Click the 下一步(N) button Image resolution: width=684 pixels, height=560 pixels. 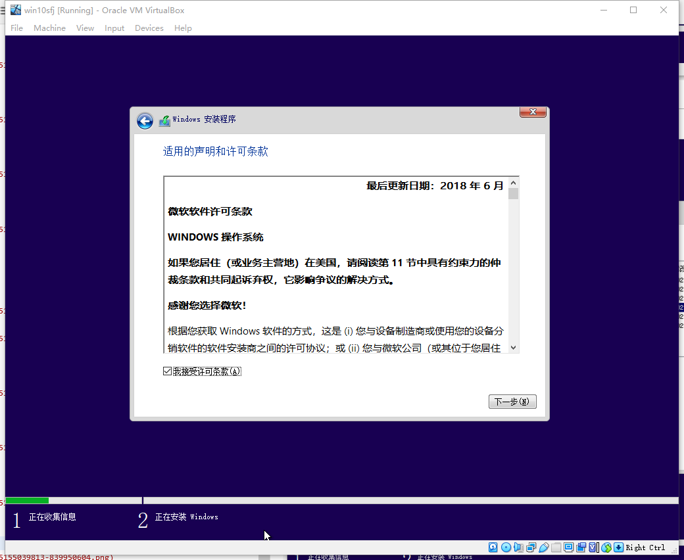(512, 402)
